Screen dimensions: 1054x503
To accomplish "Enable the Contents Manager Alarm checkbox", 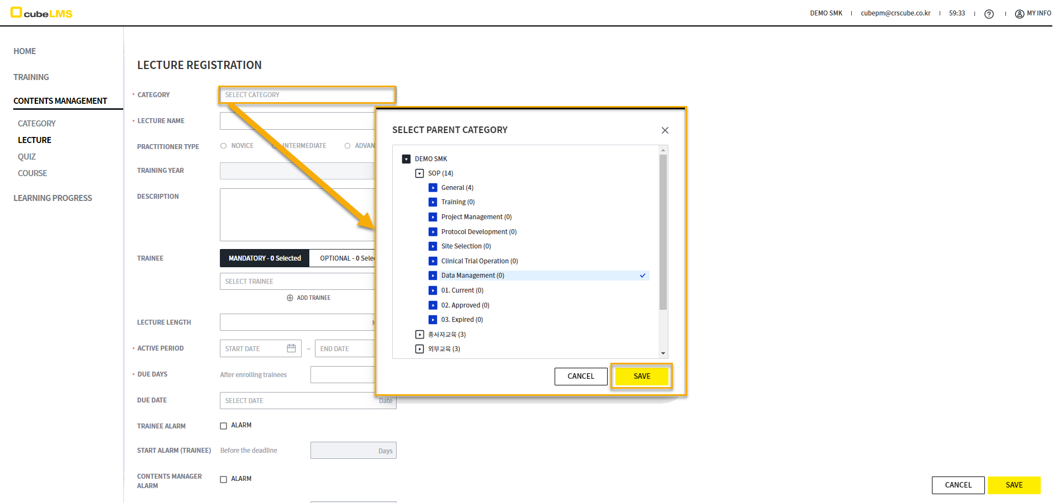I will [x=224, y=479].
